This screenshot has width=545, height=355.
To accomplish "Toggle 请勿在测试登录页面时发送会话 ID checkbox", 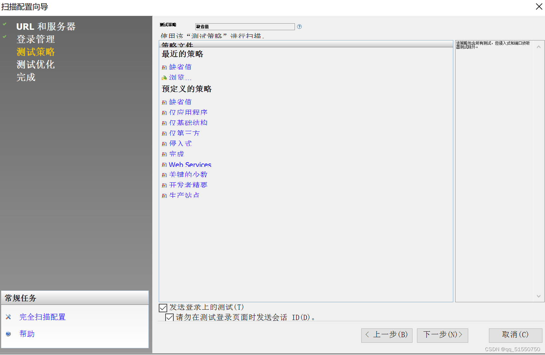I will (x=169, y=317).
